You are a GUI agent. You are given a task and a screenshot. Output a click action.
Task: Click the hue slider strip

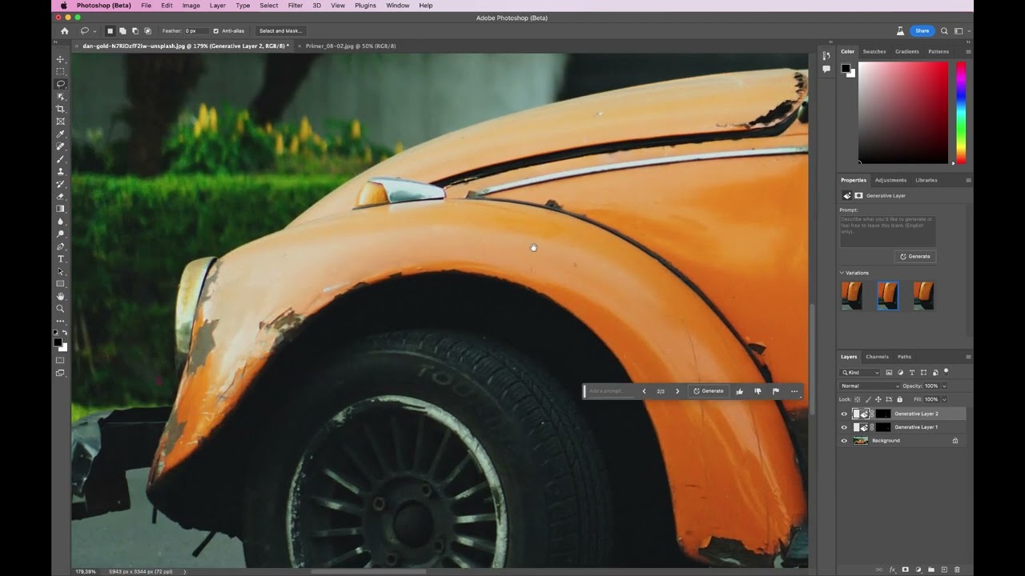coord(961,112)
